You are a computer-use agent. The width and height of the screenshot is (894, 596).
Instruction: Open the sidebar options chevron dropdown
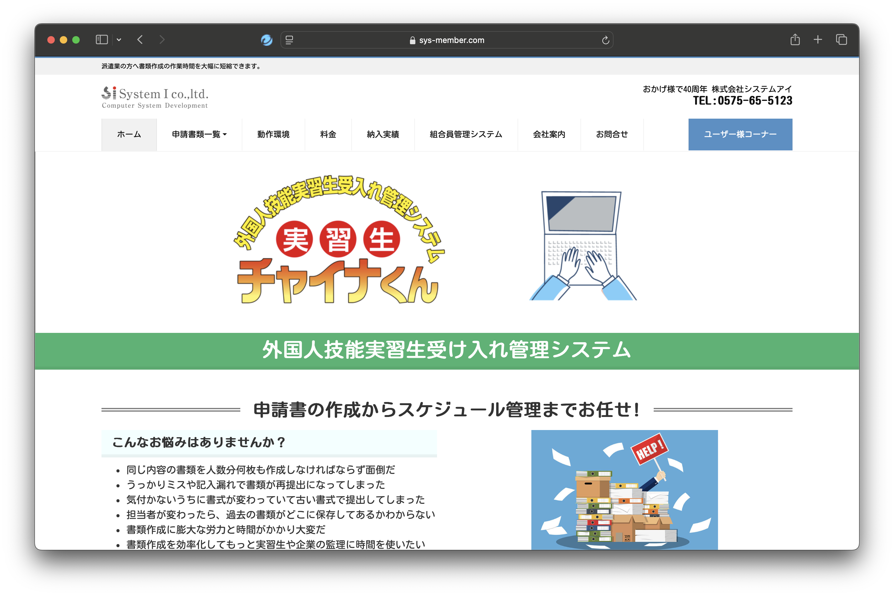click(x=119, y=40)
